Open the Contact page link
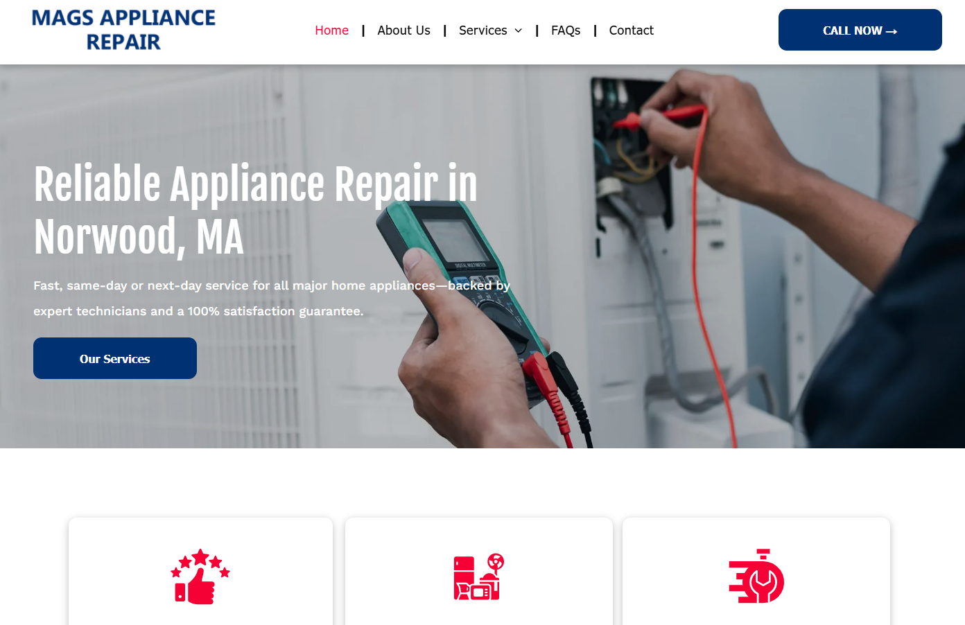Viewport: 965px width, 625px height. pyautogui.click(x=631, y=30)
